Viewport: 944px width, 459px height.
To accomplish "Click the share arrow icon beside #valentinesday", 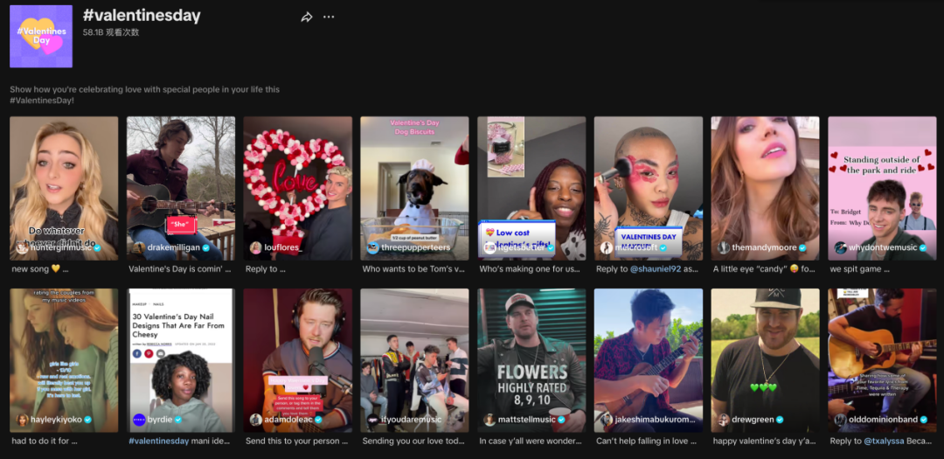I will (x=307, y=17).
